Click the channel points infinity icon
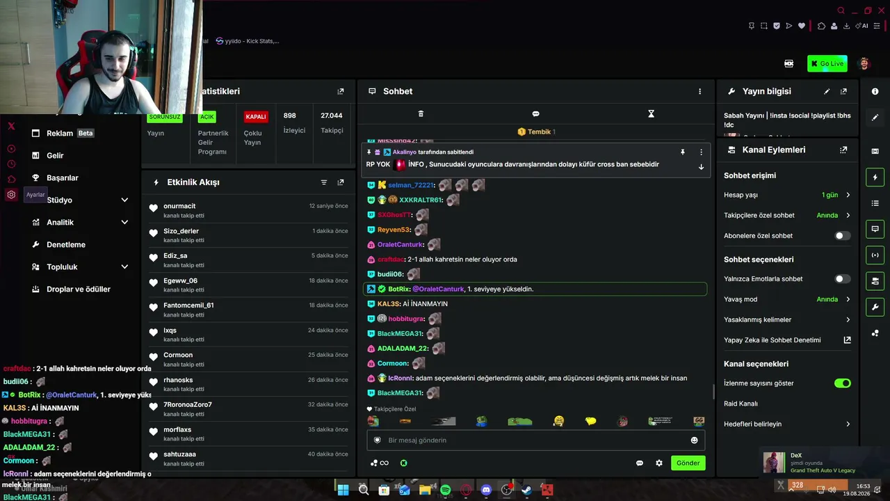Image resolution: width=890 pixels, height=501 pixels. point(380,463)
